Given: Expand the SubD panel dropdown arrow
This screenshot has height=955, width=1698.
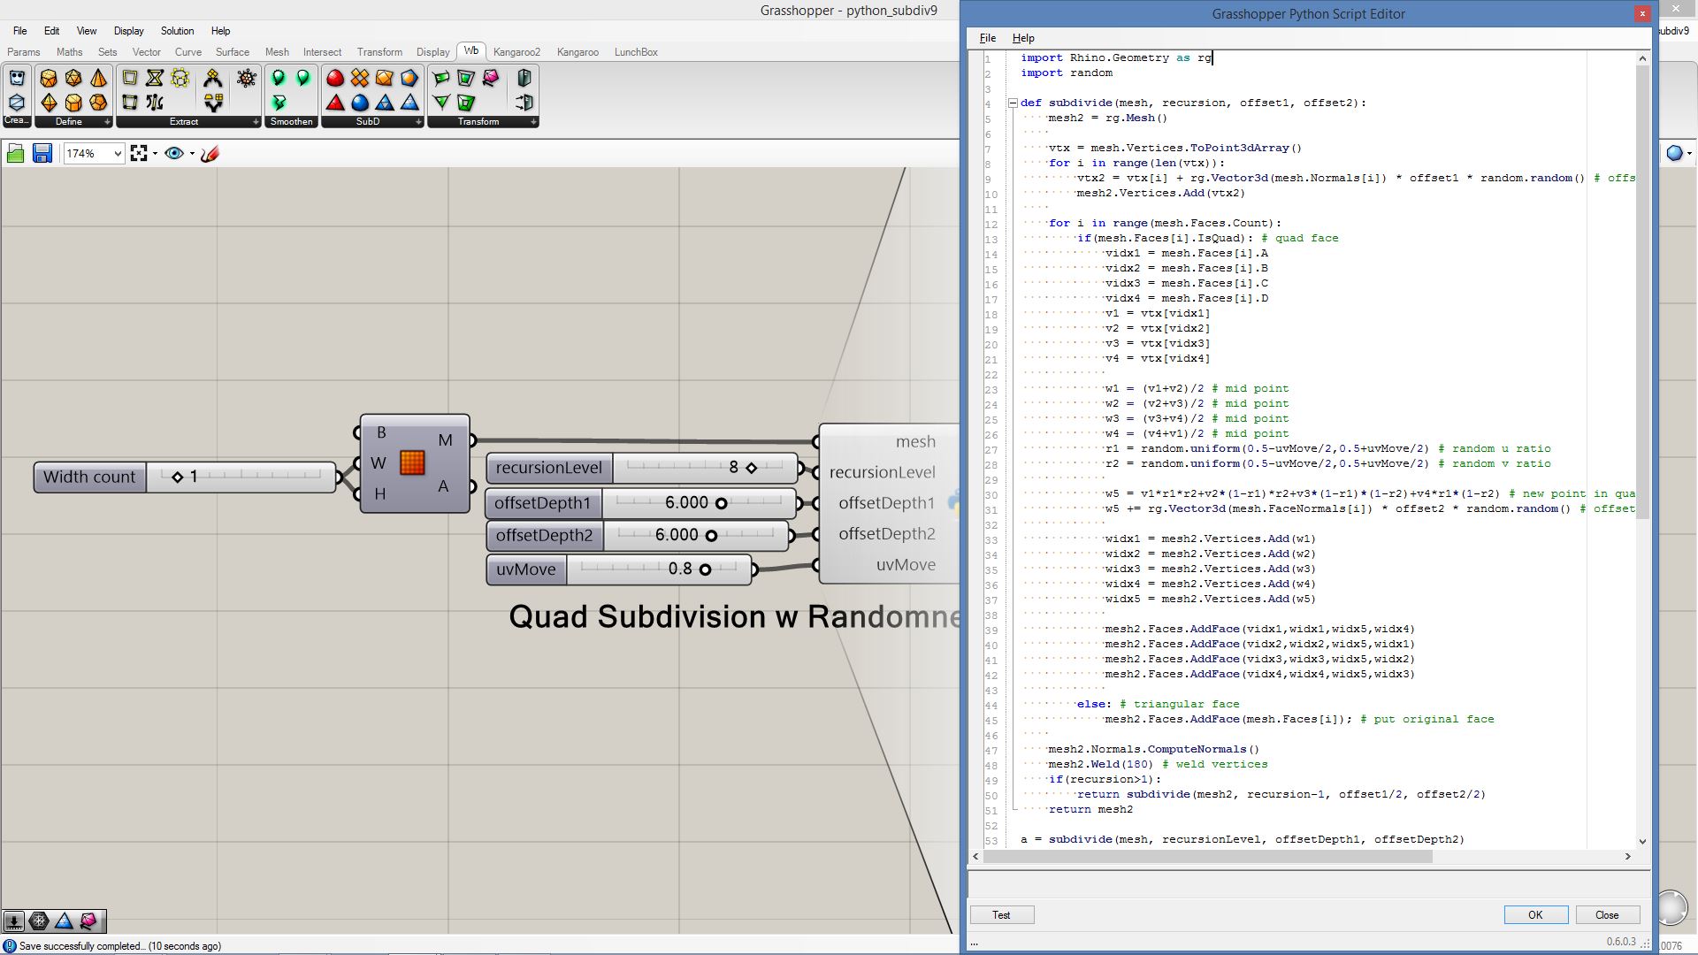Looking at the screenshot, I should 418,122.
